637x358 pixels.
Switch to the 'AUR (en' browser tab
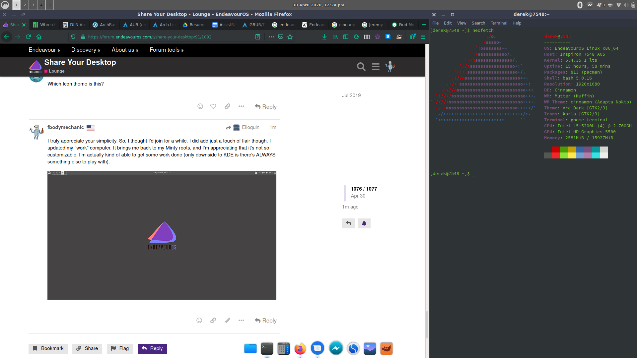tap(134, 25)
